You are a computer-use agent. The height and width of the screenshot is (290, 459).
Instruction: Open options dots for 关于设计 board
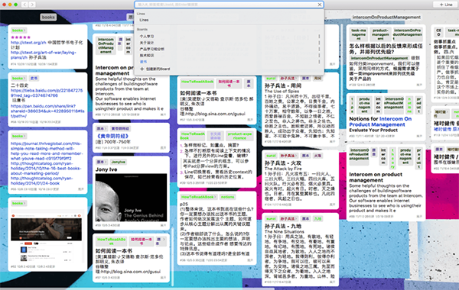pos(319,43)
